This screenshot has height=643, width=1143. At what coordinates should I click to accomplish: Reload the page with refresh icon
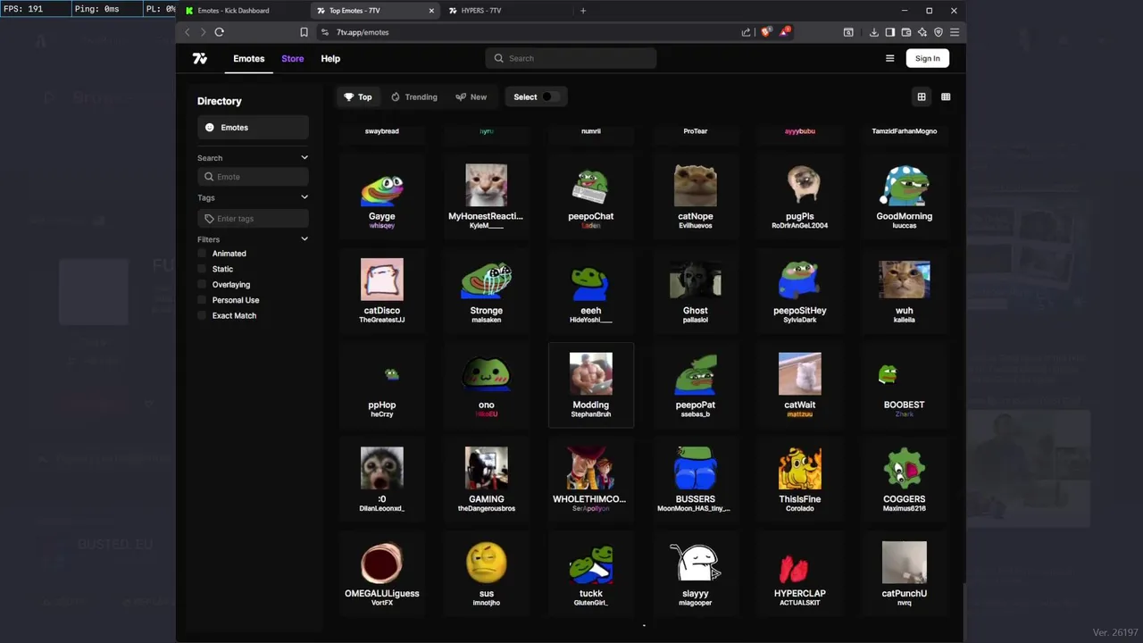click(219, 32)
